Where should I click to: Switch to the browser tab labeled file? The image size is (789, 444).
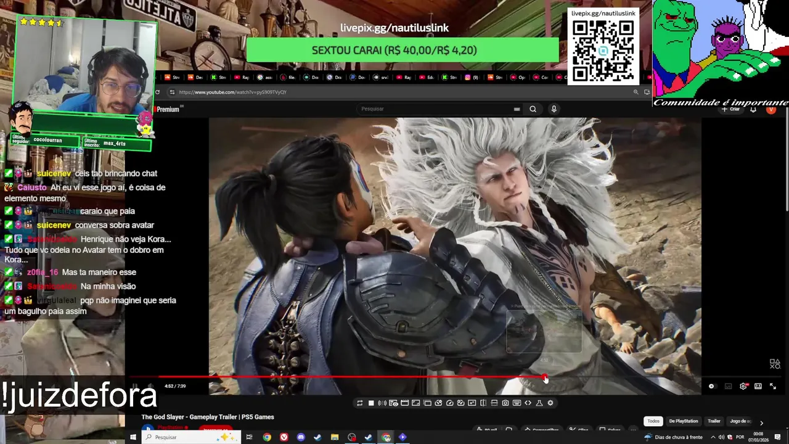[x=288, y=78]
